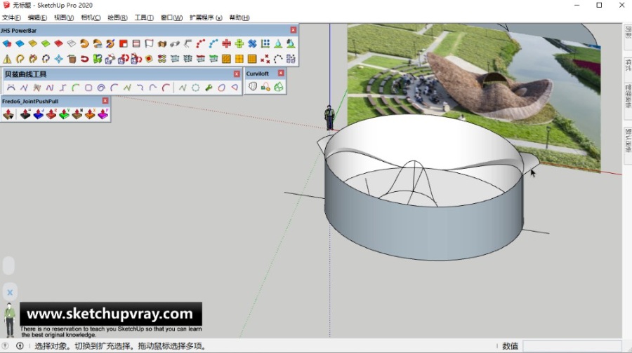The image size is (632, 353).
Task: Click the green plus icon in JHS PowerBar
Action: coord(239,43)
